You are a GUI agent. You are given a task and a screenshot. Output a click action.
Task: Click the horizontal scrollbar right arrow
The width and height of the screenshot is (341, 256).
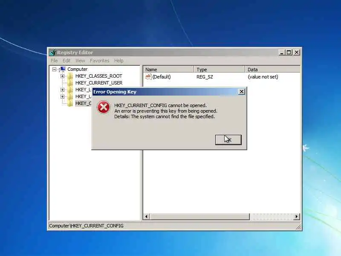pyautogui.click(x=297, y=216)
